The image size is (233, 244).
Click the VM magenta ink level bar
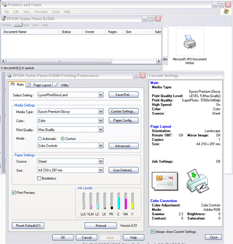pyautogui.click(x=126, y=201)
